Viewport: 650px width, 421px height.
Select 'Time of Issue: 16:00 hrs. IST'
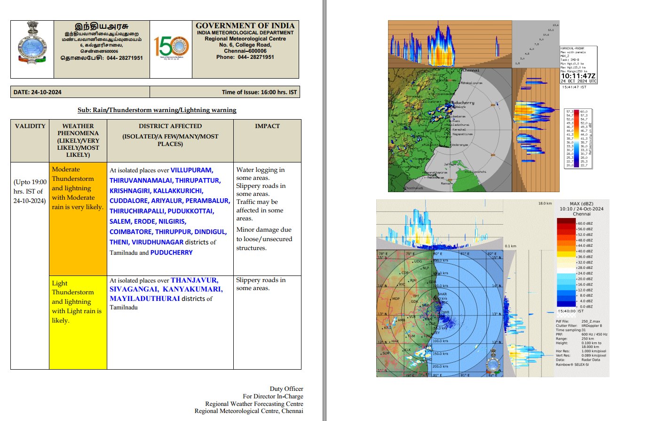click(x=259, y=92)
